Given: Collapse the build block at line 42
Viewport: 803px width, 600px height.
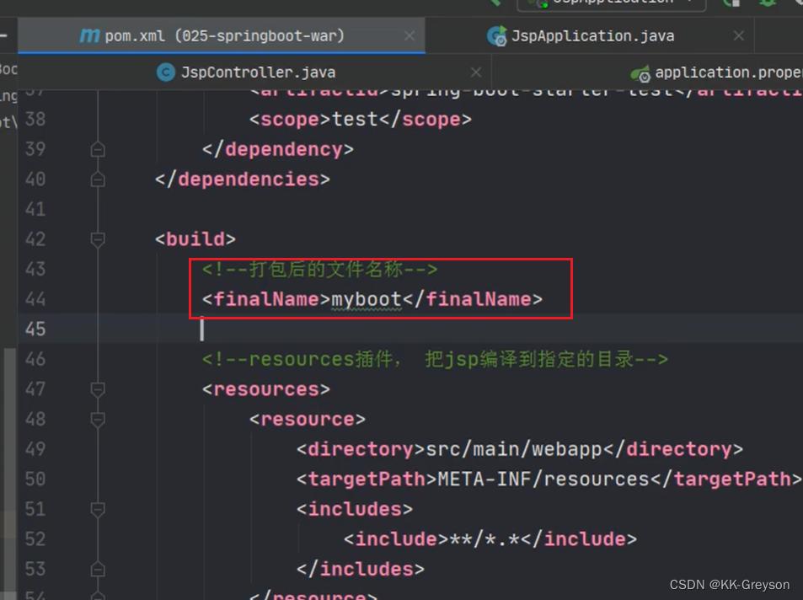Looking at the screenshot, I should click(98, 239).
